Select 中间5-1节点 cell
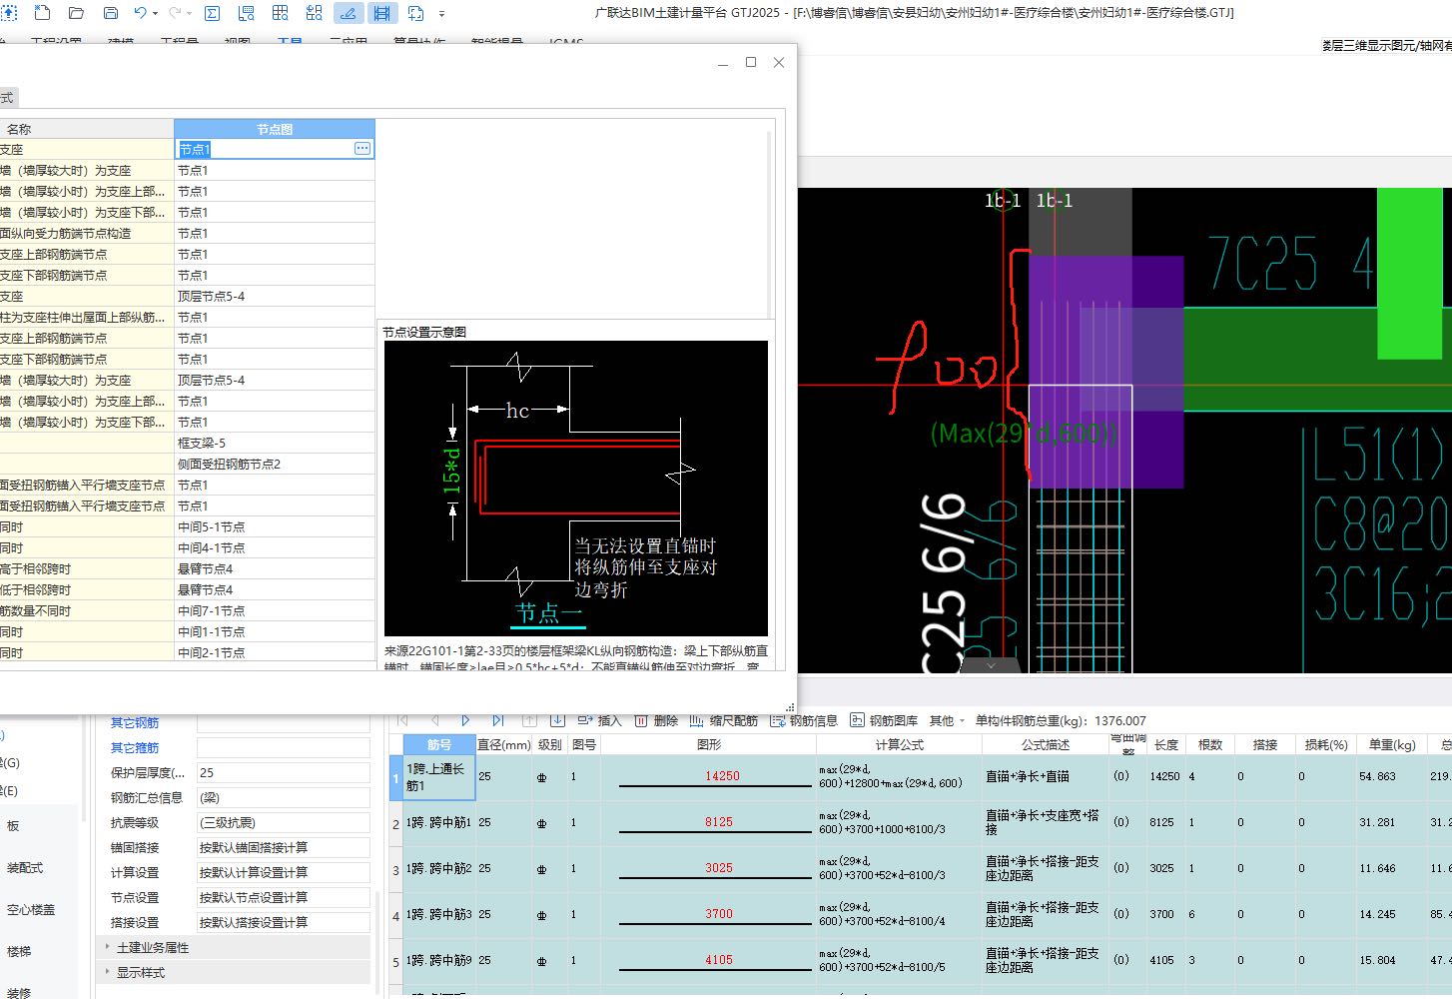Viewport: 1452px width, 999px height. [275, 526]
